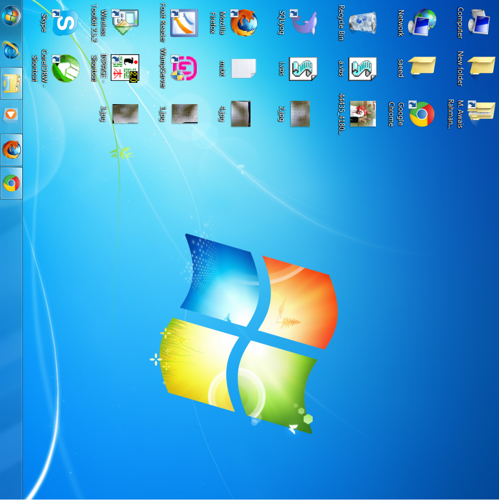The image size is (499, 500).
Task: Launch the CorelDRW shortcut
Action: tap(65, 68)
